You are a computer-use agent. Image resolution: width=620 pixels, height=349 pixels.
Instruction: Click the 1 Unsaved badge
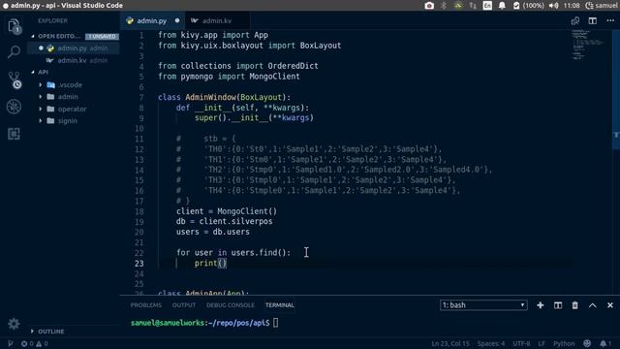[x=102, y=36]
